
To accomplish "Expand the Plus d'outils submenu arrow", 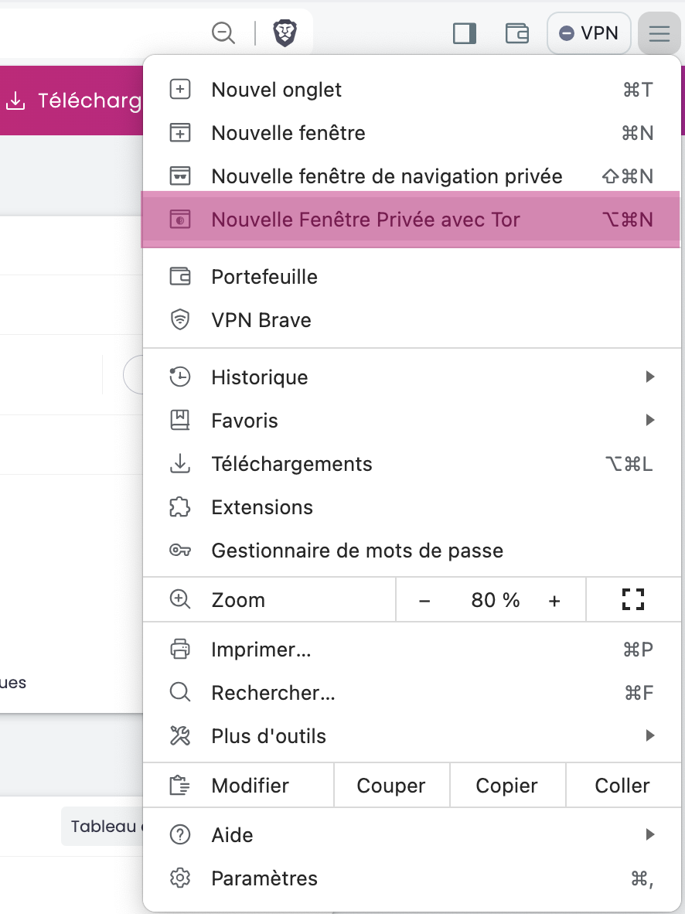I will click(650, 735).
